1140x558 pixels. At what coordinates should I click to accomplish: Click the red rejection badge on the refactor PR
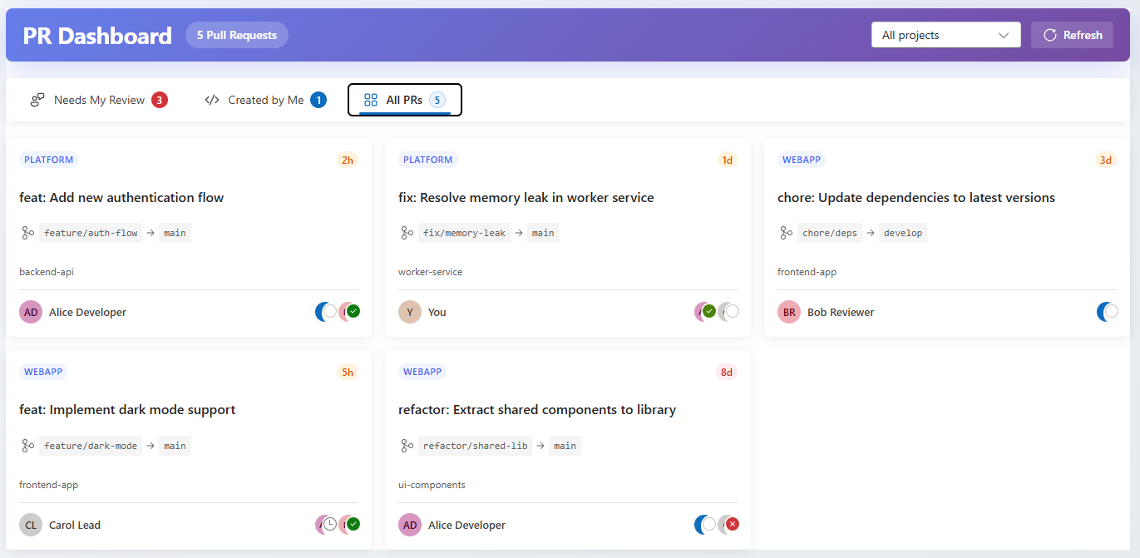(731, 525)
